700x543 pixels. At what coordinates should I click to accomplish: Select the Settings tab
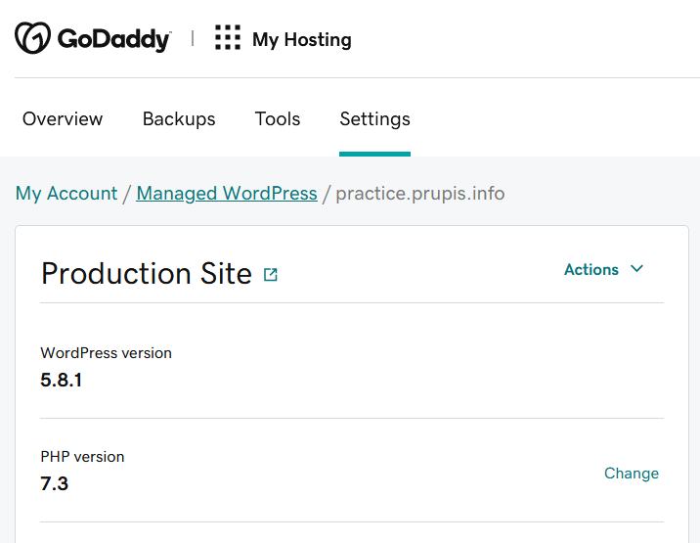click(x=375, y=119)
